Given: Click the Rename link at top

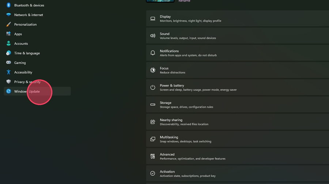Looking at the screenshot, I should pyautogui.click(x=184, y=1).
